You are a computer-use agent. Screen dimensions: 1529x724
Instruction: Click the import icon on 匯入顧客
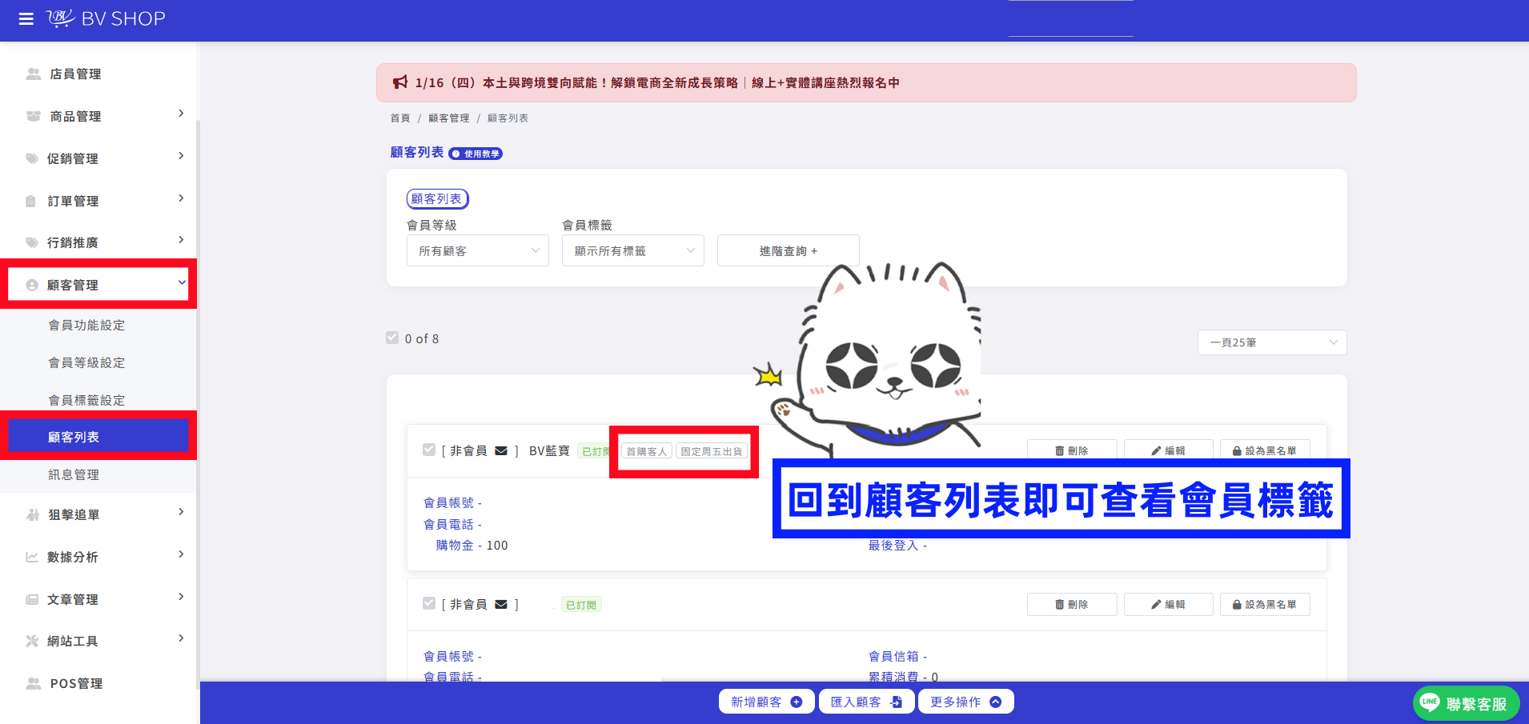[x=897, y=702]
